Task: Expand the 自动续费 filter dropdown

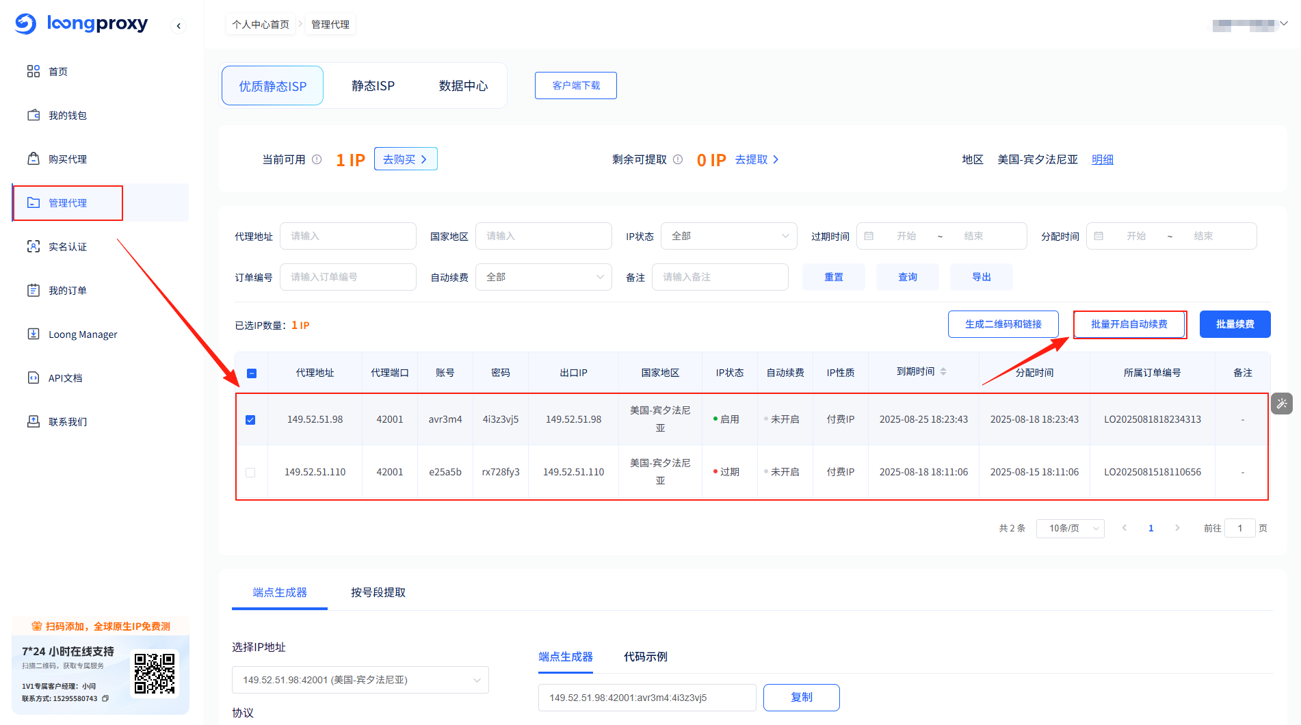Action: point(543,277)
